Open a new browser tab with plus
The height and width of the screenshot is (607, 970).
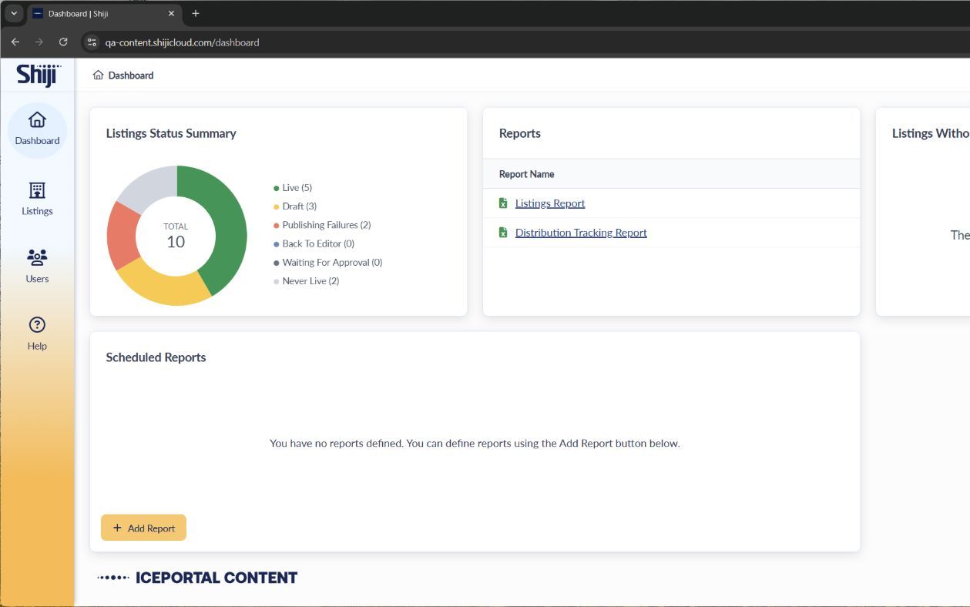196,13
